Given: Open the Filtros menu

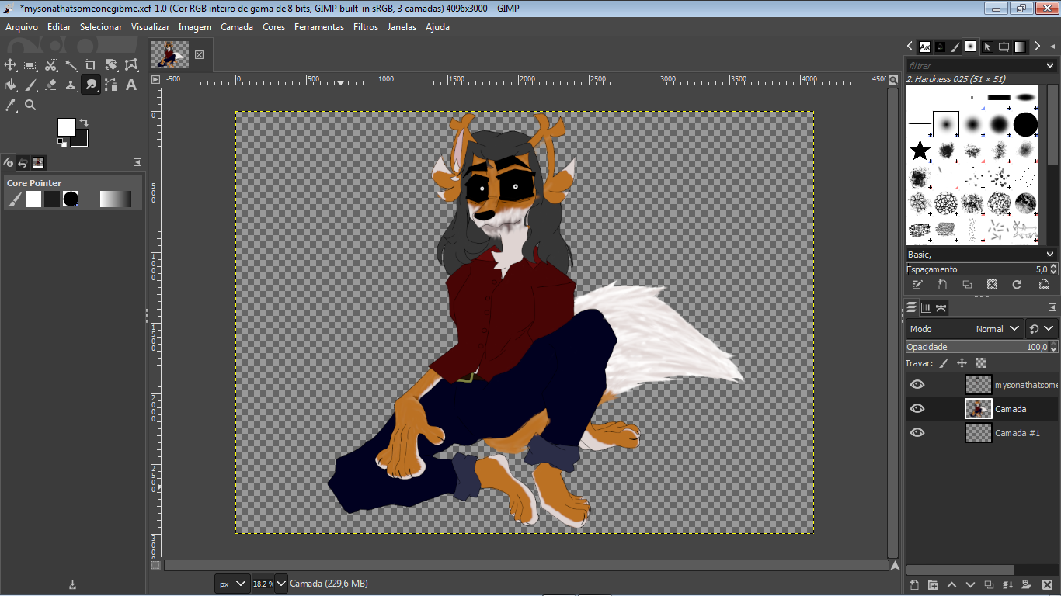Looking at the screenshot, I should pyautogui.click(x=366, y=27).
